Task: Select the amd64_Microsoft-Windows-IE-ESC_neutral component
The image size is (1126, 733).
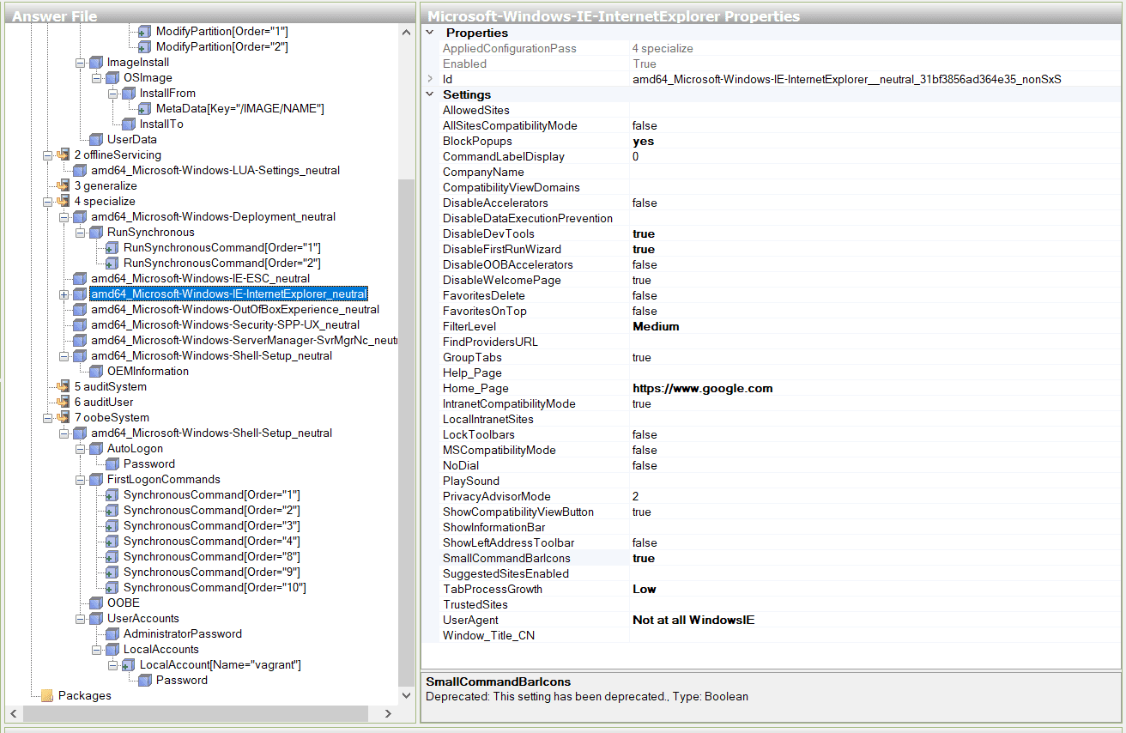Action: [x=200, y=278]
